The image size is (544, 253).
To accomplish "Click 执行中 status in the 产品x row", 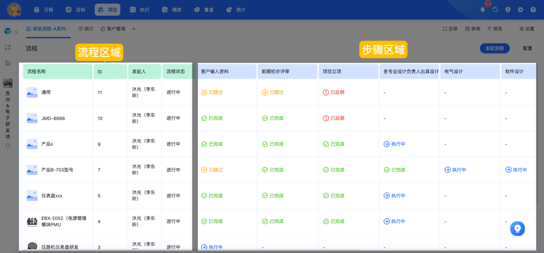I will click(x=394, y=144).
